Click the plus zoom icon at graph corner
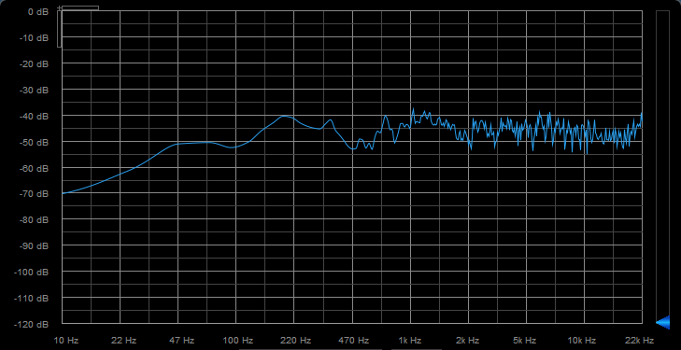This screenshot has width=681, height=350. tap(59, 8)
